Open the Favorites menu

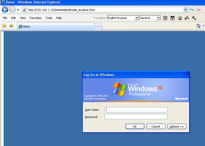(x=35, y=18)
